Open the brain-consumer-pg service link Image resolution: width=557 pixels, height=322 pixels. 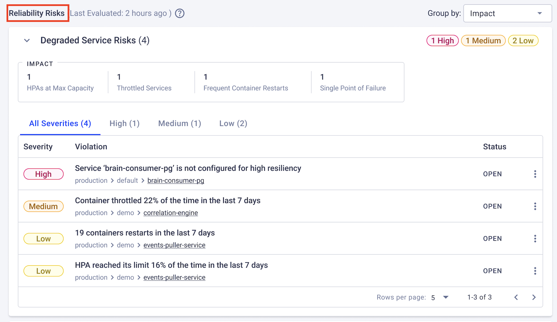point(176,181)
